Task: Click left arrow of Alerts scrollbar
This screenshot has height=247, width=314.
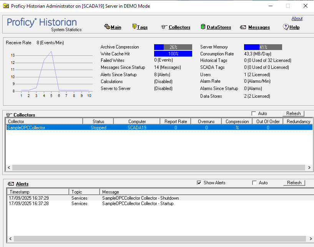Action: tap(10, 239)
